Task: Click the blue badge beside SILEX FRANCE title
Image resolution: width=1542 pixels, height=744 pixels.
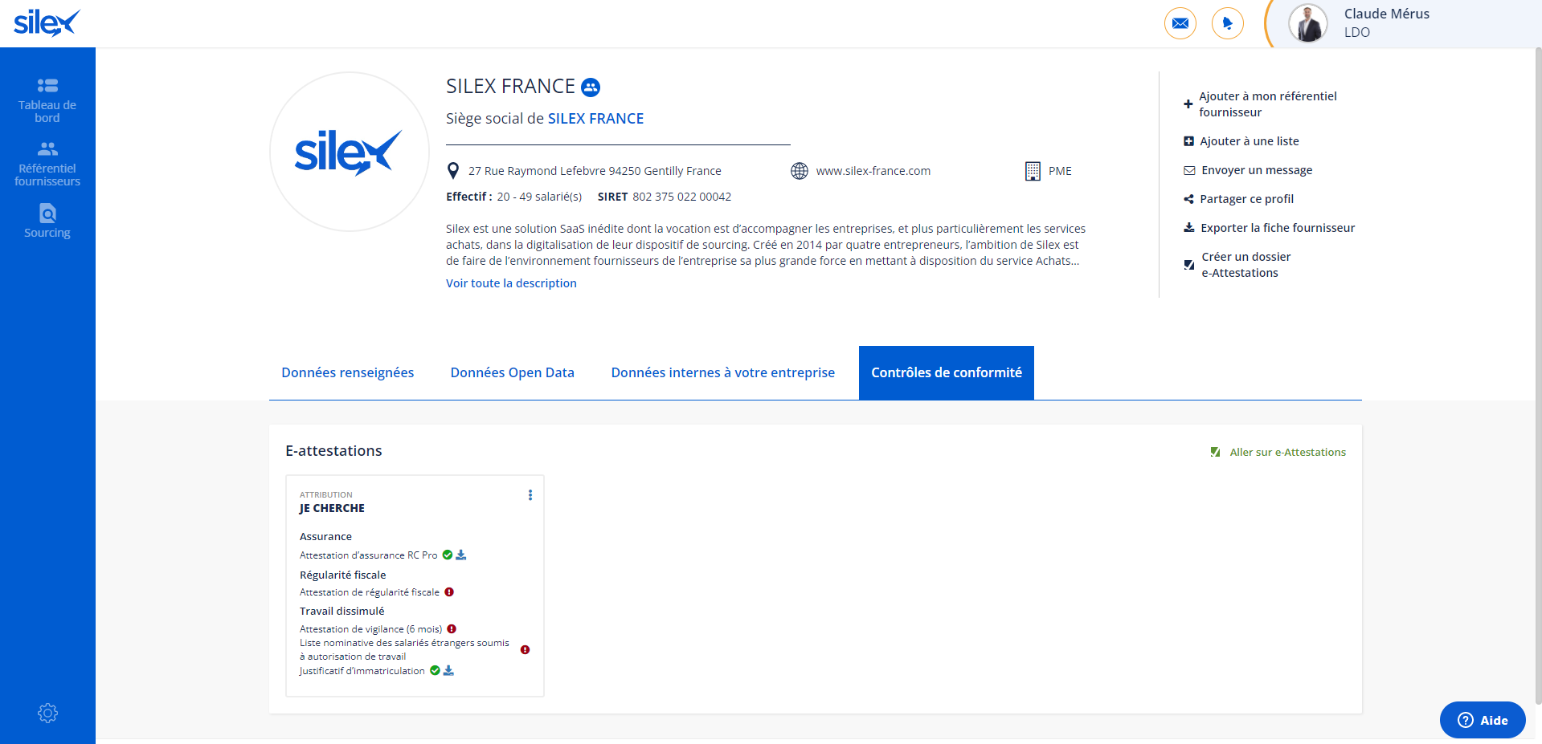Action: (591, 87)
